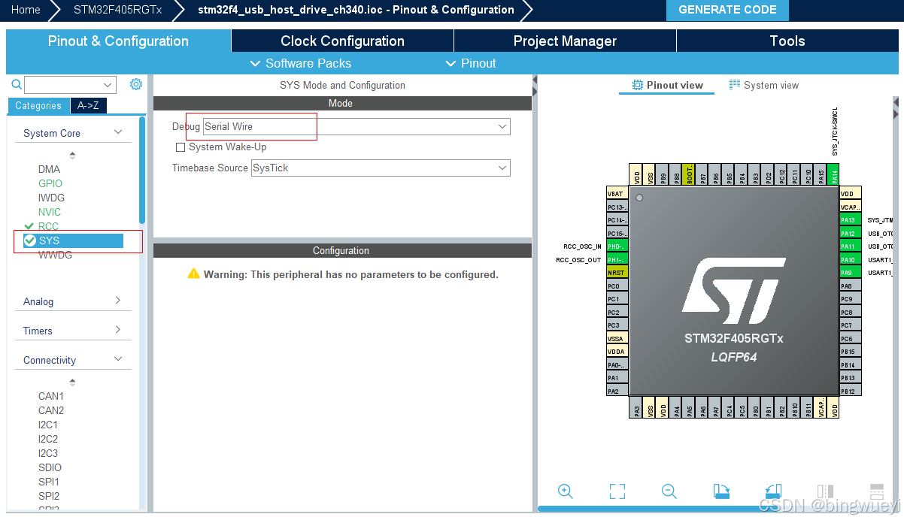
Task: Click the PH0 oscillator input pin
Action: (617, 246)
